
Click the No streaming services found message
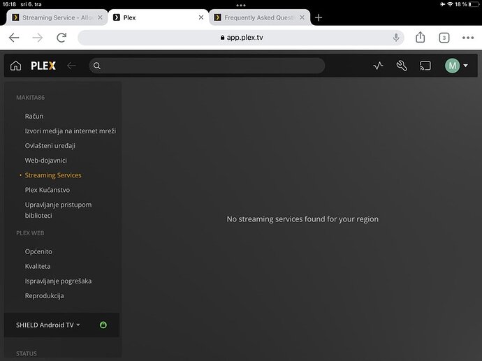(x=302, y=219)
